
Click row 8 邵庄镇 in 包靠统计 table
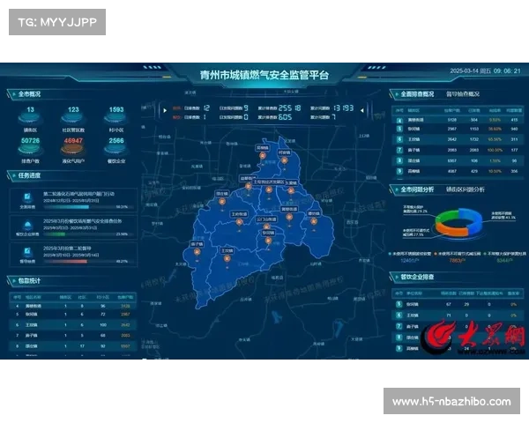(x=73, y=345)
